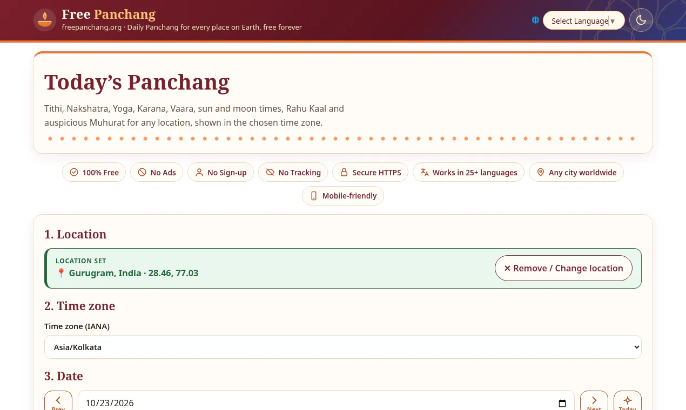686x410 pixels.
Task: Click Remove / Change location button
Action: (563, 268)
